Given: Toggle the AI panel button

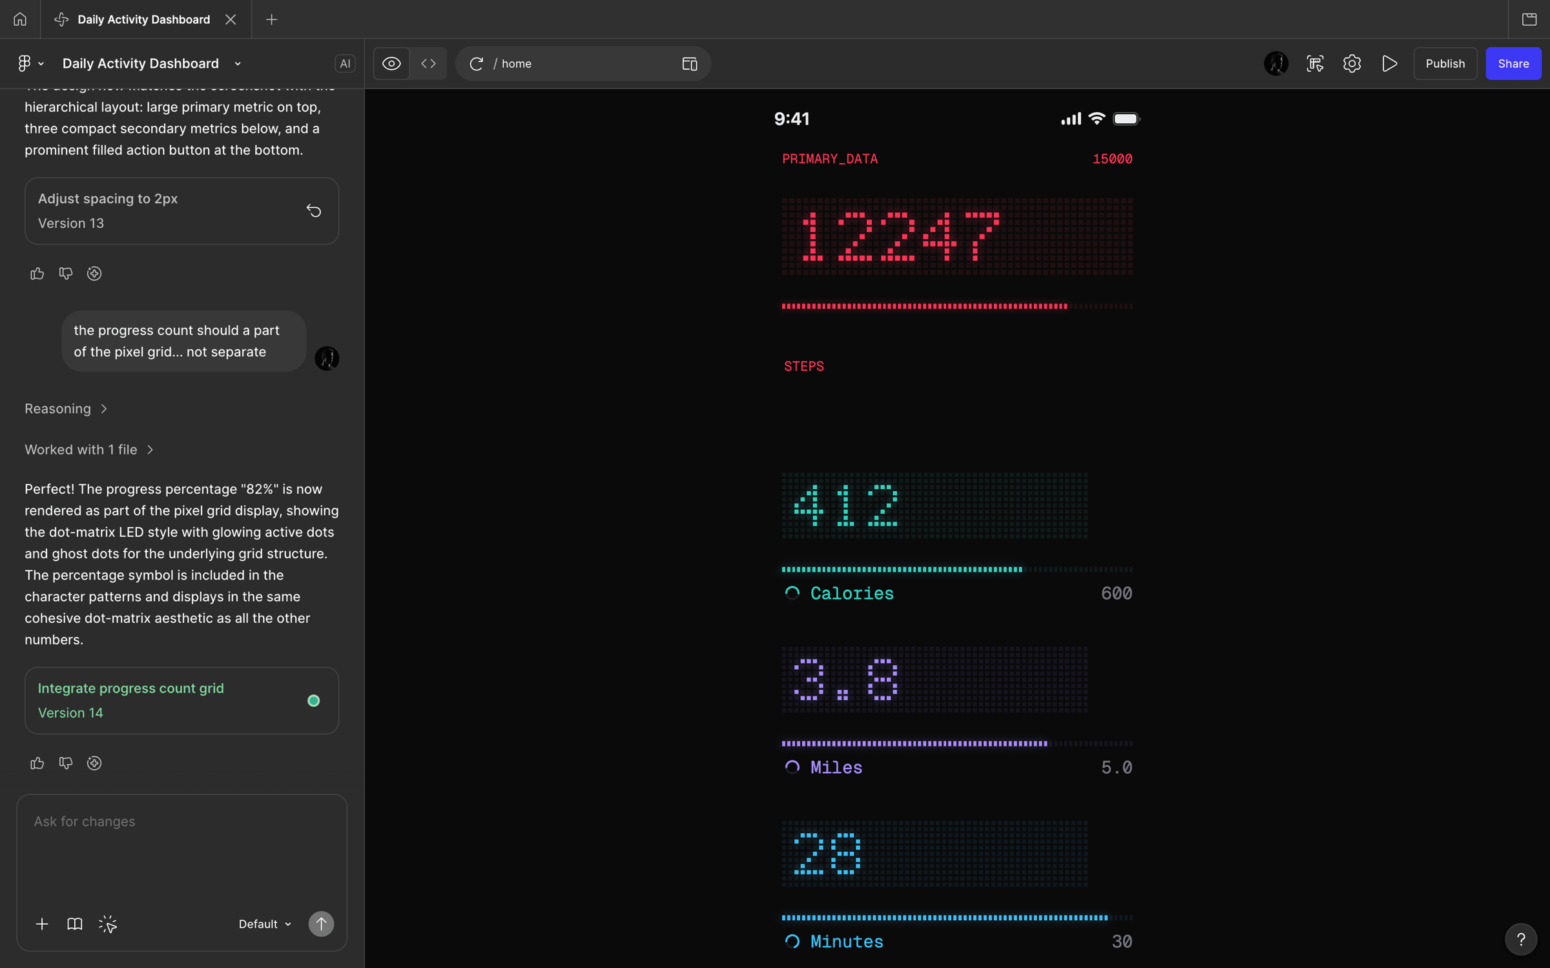Looking at the screenshot, I should (x=345, y=63).
